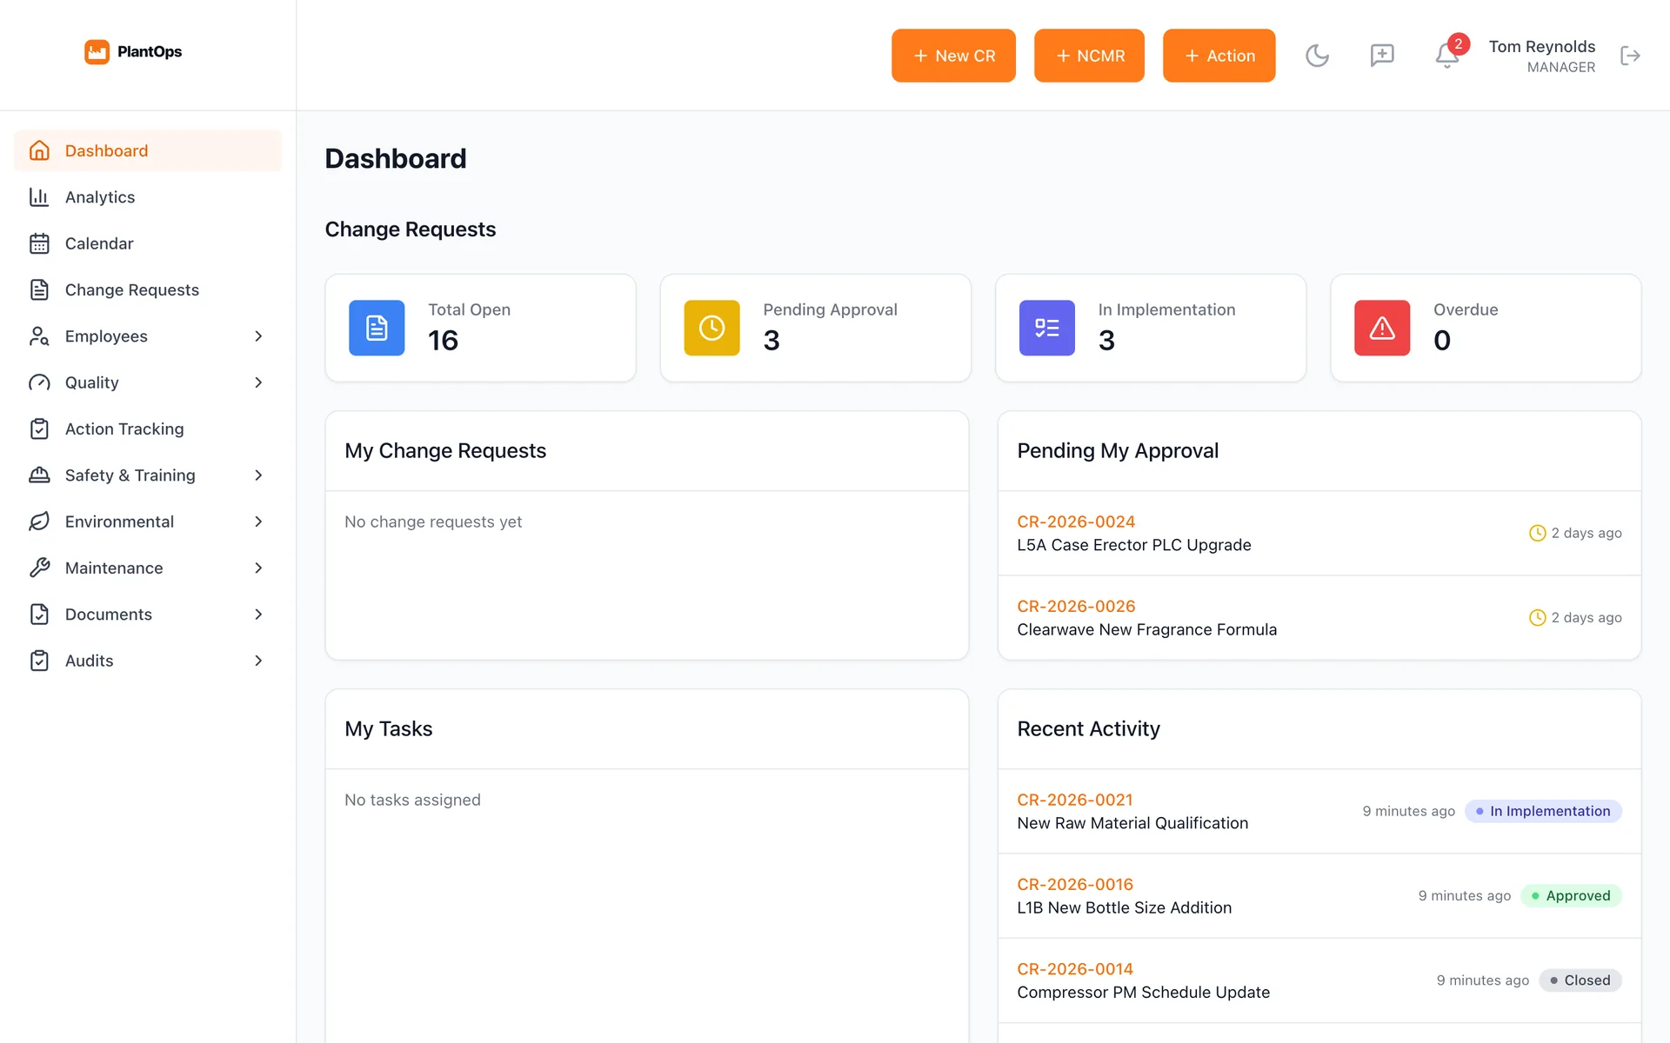Create a New CR

pos(953,56)
